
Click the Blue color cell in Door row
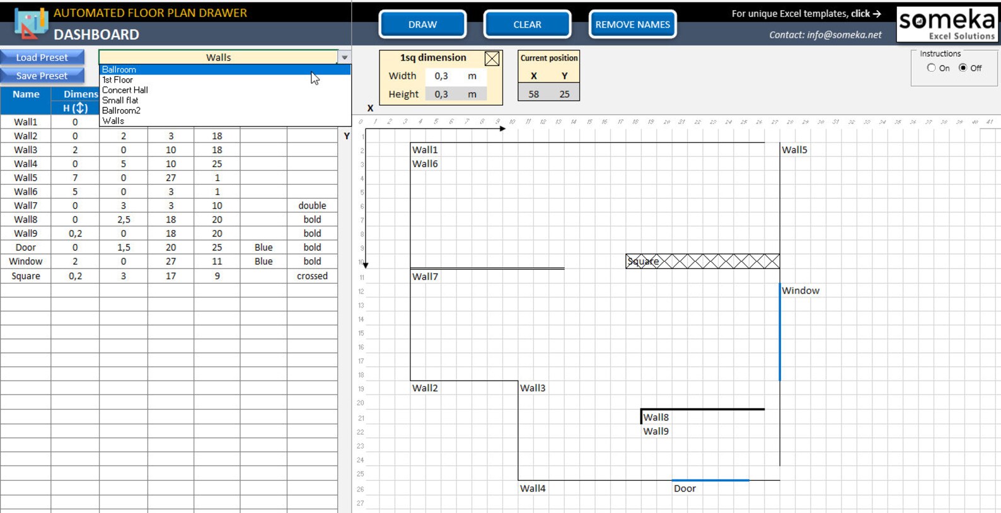263,247
